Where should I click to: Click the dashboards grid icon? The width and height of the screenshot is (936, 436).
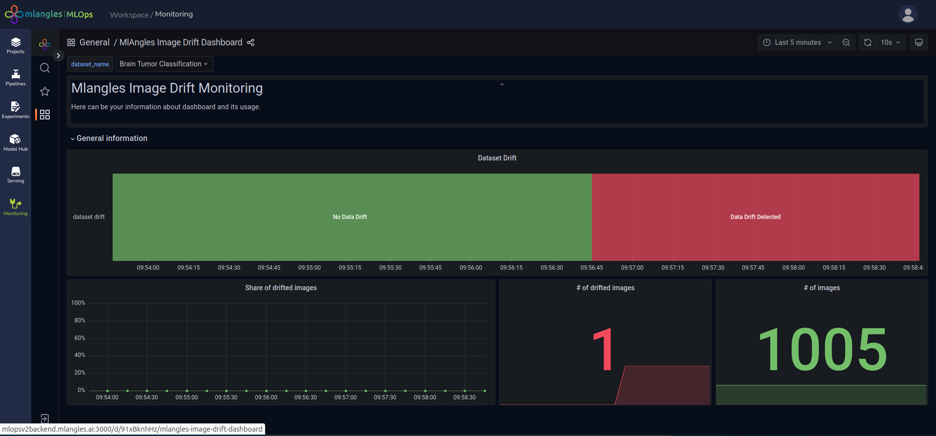(45, 115)
